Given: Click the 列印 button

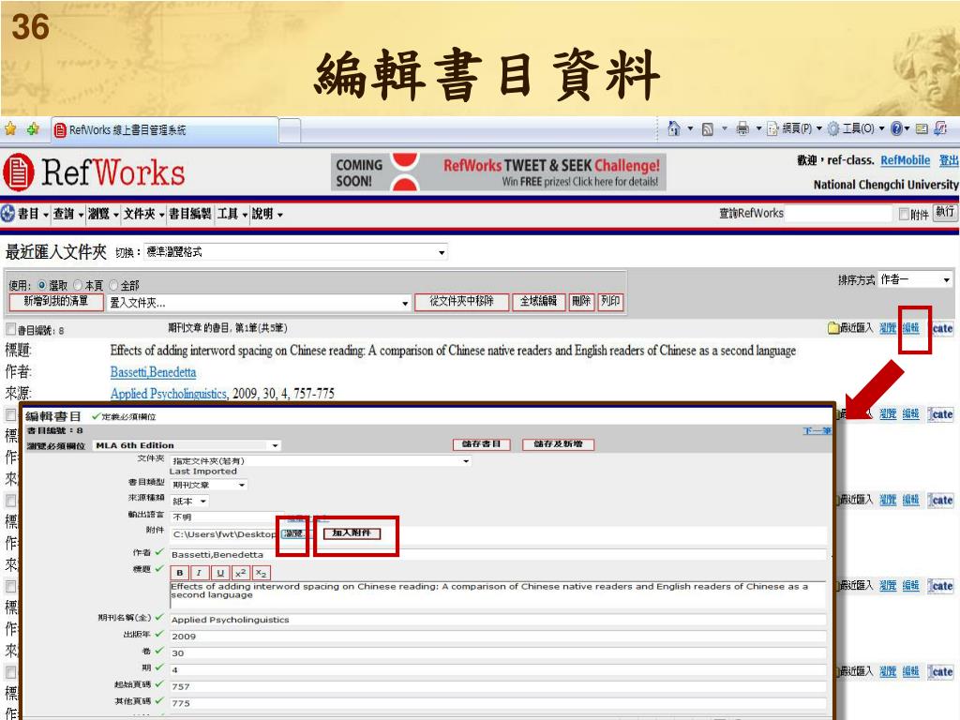Looking at the screenshot, I should click(x=610, y=301).
